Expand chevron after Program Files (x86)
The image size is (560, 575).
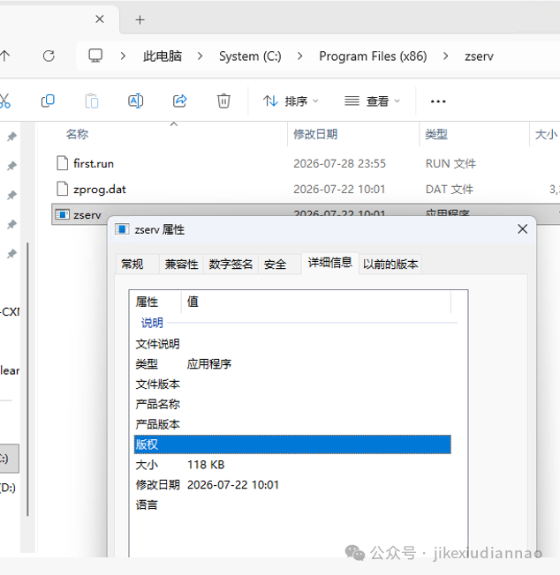pyautogui.click(x=446, y=56)
